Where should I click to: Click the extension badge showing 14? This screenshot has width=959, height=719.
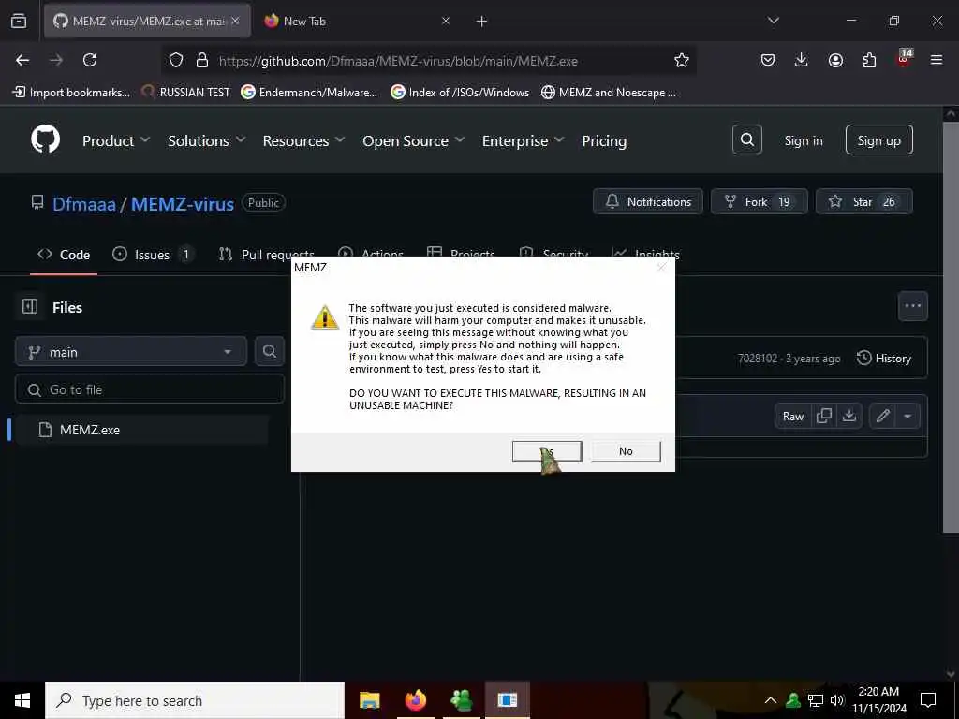[904, 58]
